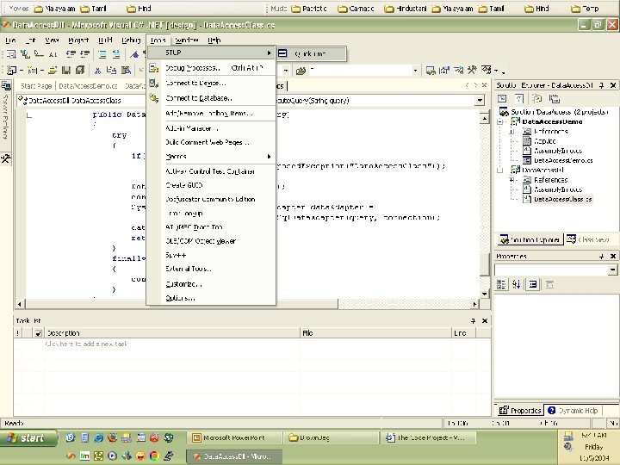The width and height of the screenshot is (620, 465).
Task: Open the Properties object dropdown
Action: tap(611, 270)
